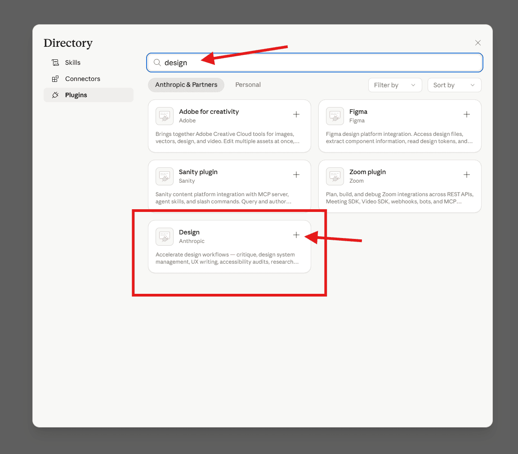Go to Connectors in sidebar
This screenshot has width=518, height=454.
[x=89, y=79]
